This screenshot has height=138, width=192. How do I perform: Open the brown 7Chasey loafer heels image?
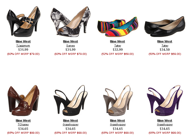point(23,100)
